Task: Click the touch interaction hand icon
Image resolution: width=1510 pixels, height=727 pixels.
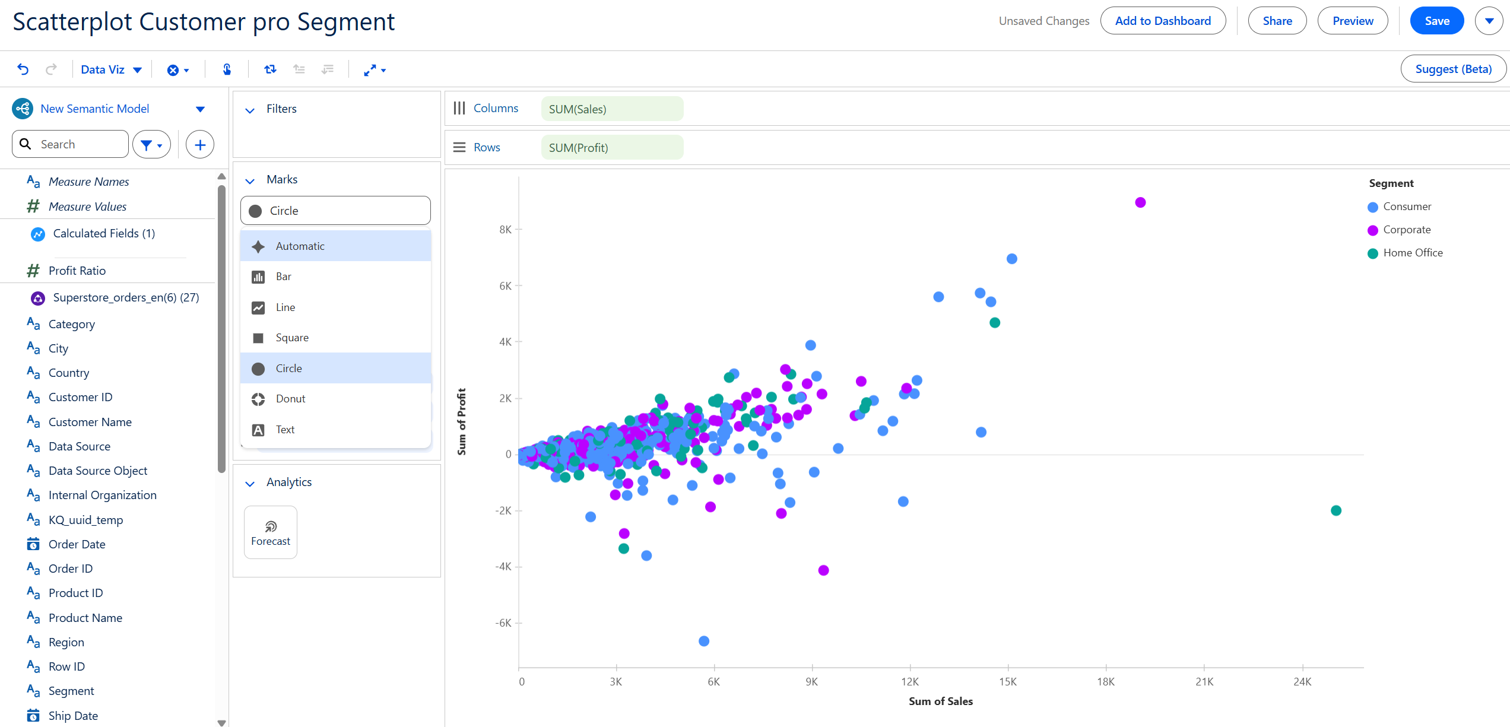Action: 227,69
